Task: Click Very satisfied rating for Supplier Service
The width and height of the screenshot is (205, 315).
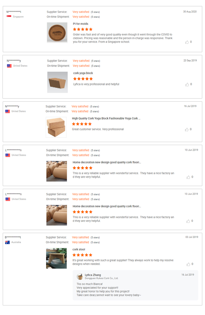Action: (x=81, y=12)
